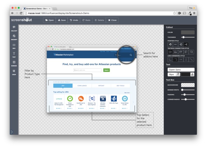
Task: Choose box pointer style
Action: (x=180, y=44)
